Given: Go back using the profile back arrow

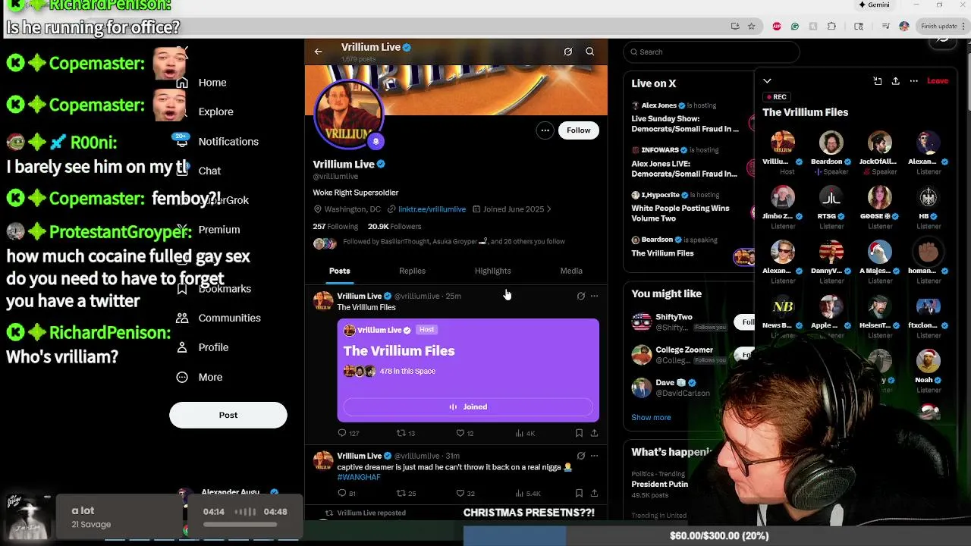Looking at the screenshot, I should click(x=319, y=52).
